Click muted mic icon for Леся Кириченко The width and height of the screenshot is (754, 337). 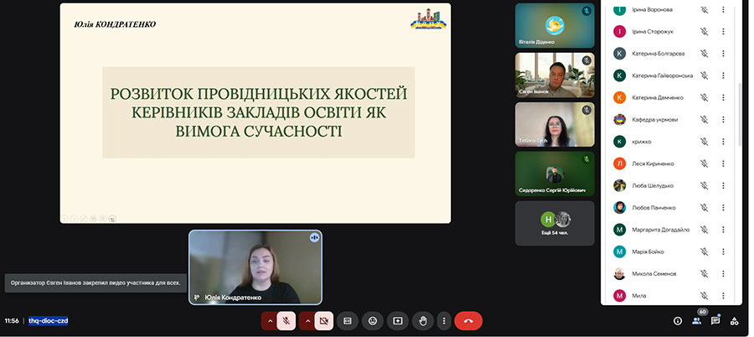(704, 163)
